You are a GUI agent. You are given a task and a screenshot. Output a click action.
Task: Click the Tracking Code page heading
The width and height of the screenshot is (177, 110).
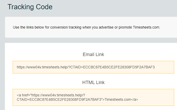coord(30,7)
